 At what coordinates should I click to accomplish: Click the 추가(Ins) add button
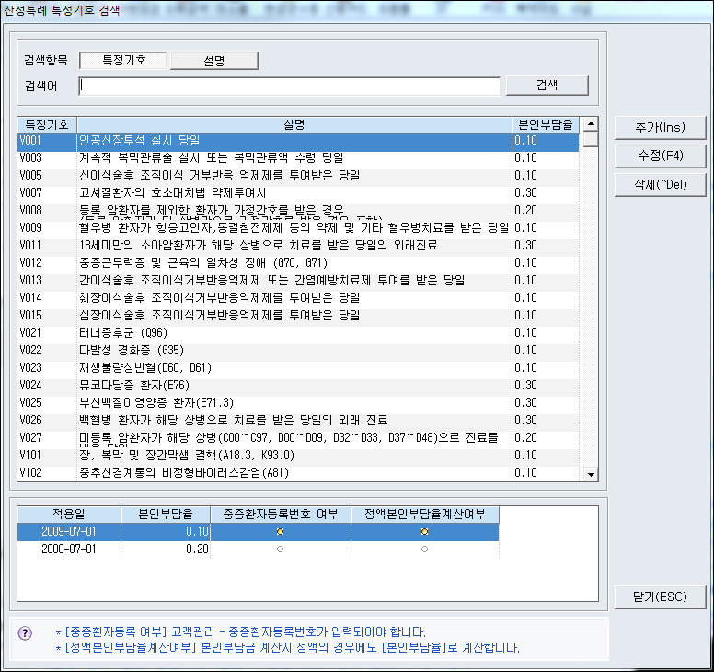(x=658, y=127)
